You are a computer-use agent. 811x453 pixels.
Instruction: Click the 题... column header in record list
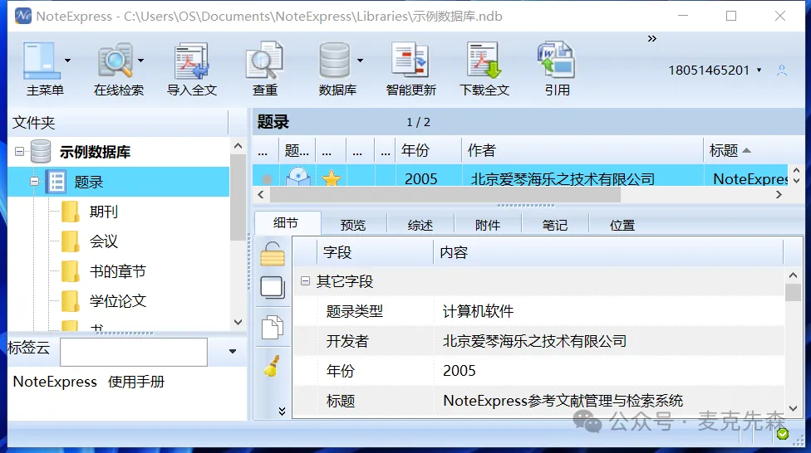point(297,150)
